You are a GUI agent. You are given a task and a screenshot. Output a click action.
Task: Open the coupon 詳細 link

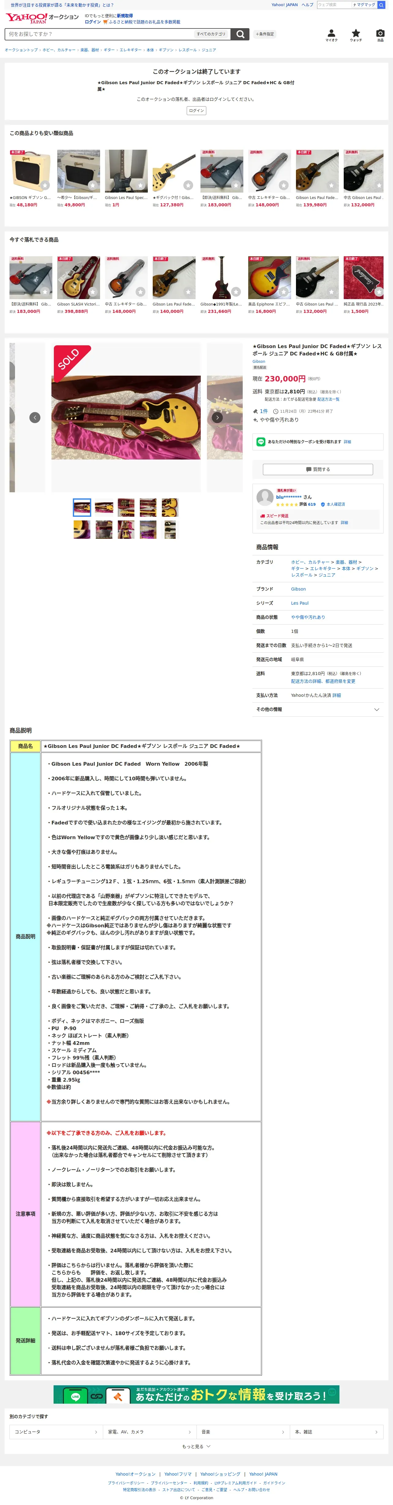347,442
